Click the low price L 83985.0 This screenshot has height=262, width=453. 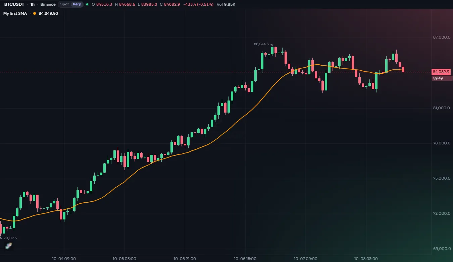(x=147, y=4)
